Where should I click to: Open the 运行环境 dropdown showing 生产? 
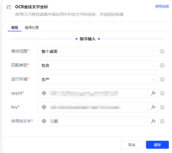[98, 79]
